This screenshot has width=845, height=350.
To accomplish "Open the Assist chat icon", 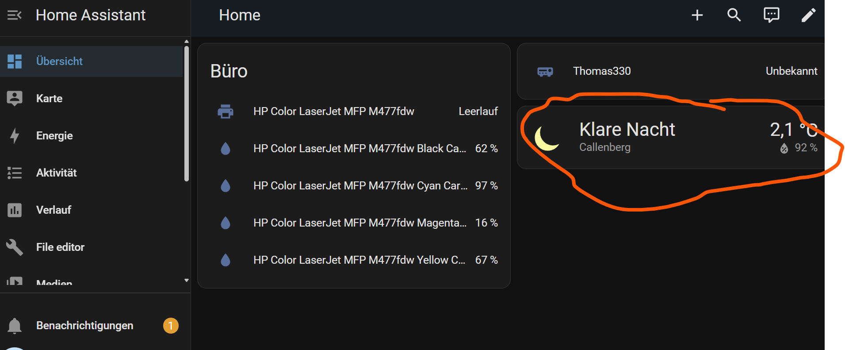I will pyautogui.click(x=771, y=15).
